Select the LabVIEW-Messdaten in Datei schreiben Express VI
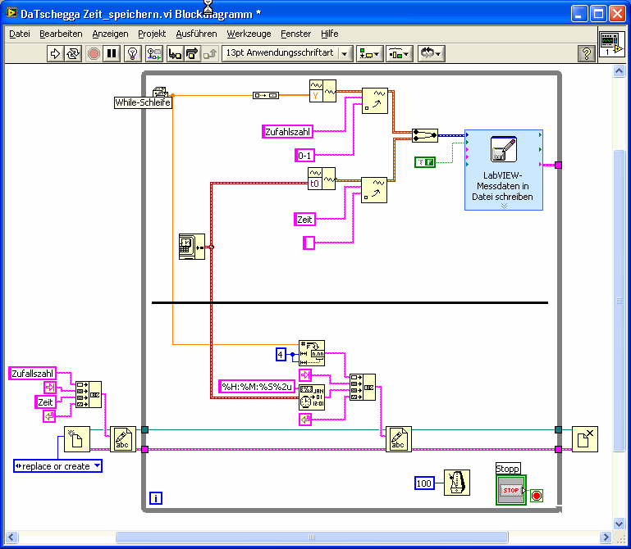The width and height of the screenshot is (631, 549). coord(504,170)
